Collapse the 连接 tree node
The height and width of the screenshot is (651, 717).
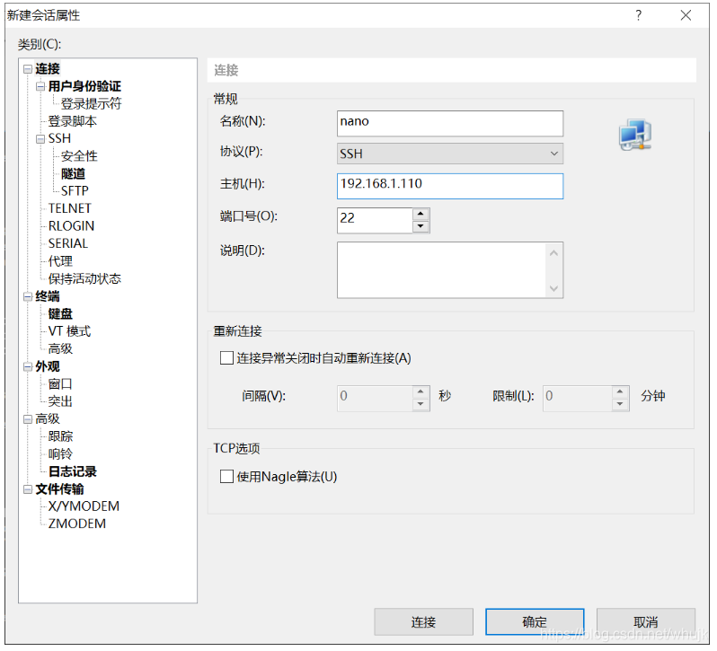point(28,69)
